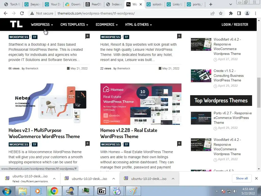The height and width of the screenshot is (196, 261).
Task: Launch media player from taskbar
Action: click(x=38, y=191)
